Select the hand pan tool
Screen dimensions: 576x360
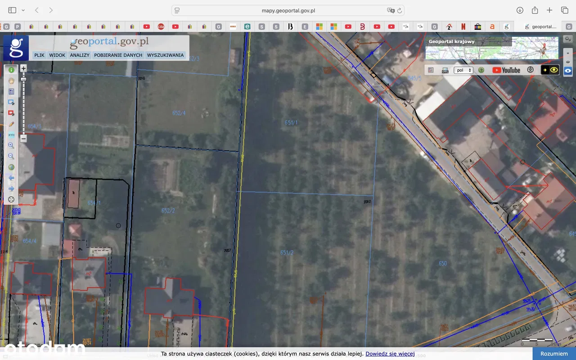[11, 81]
